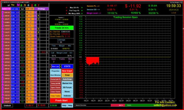The height and width of the screenshot is (110, 184).
Task: Open the 59 Forum link button
Action: point(67,88)
